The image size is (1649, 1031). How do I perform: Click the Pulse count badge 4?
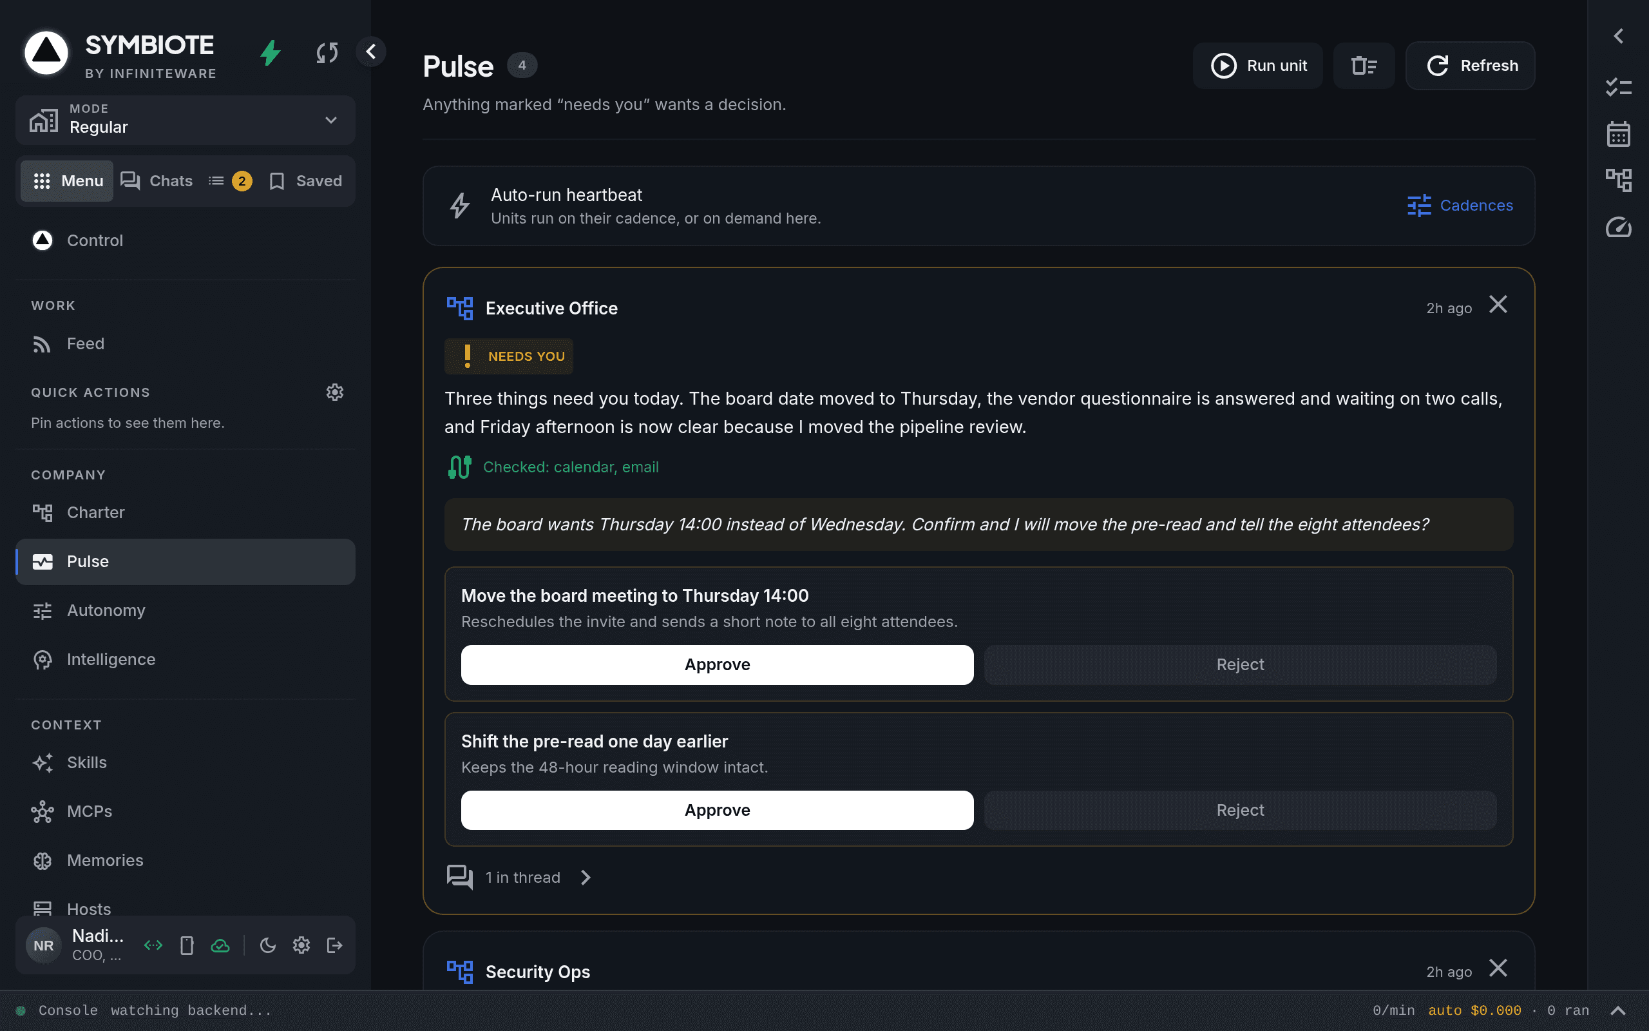click(x=522, y=66)
